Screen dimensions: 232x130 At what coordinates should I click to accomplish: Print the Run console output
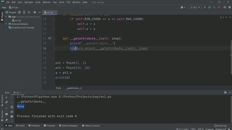(x=12, y=116)
